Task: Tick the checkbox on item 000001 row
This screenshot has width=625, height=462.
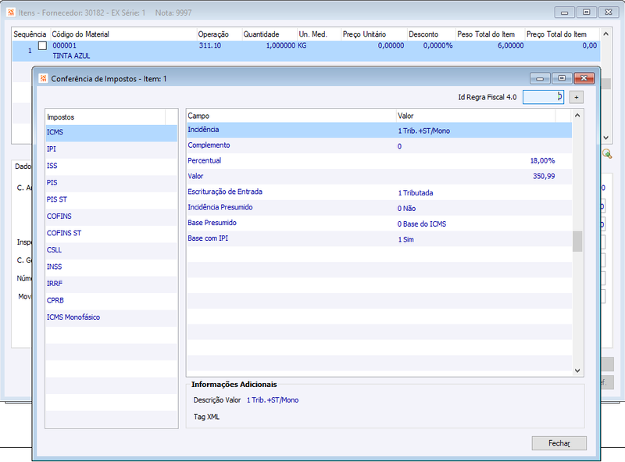Action: pos(42,45)
